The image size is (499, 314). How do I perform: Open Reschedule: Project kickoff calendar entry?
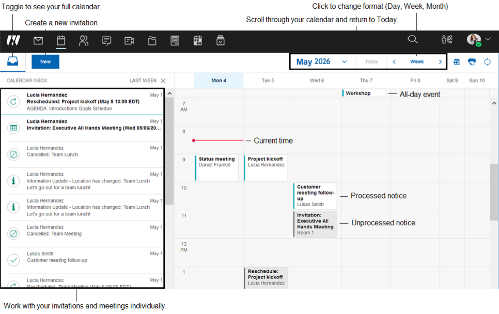pos(266,278)
